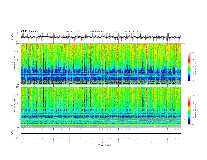Click the time axis end label "10"
Viewport: 207px width, 160px height.
184,142
